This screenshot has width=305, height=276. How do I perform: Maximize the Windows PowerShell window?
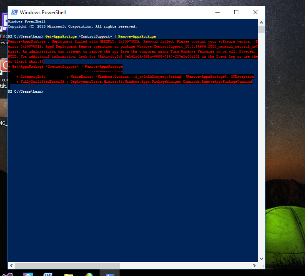click(x=236, y=12)
